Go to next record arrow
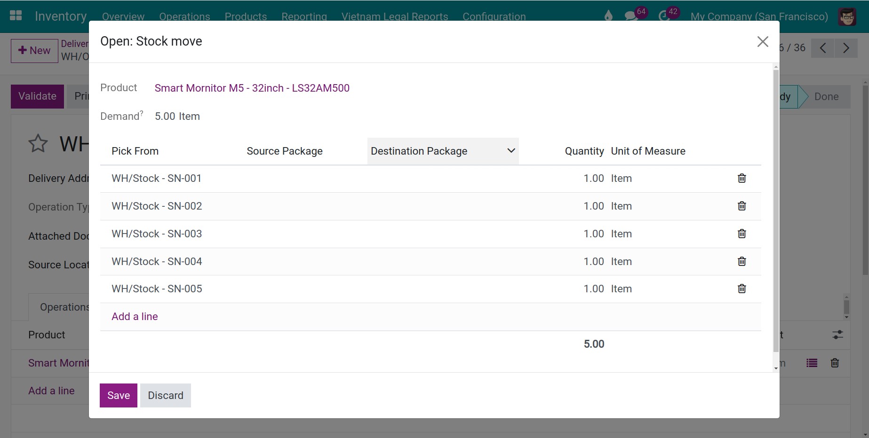Viewport: 869px width, 438px height. [x=846, y=48]
